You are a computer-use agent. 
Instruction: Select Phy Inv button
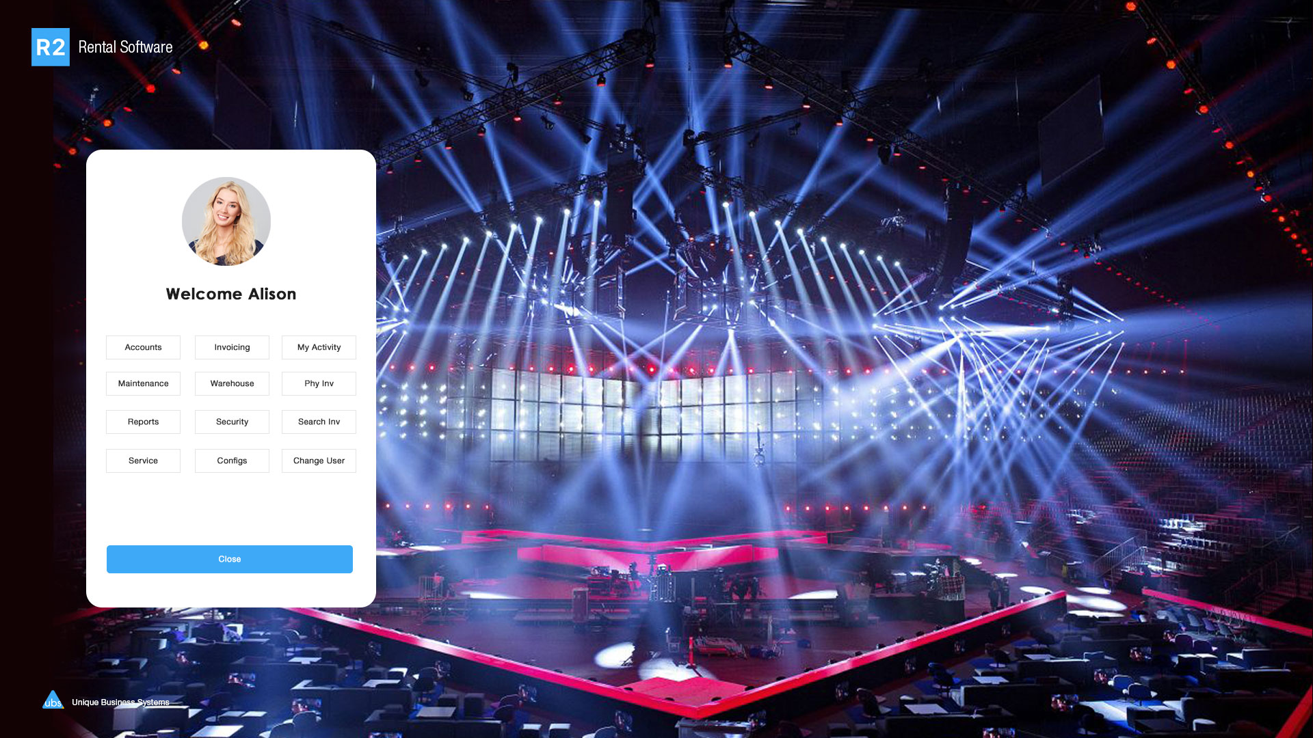[x=319, y=383]
